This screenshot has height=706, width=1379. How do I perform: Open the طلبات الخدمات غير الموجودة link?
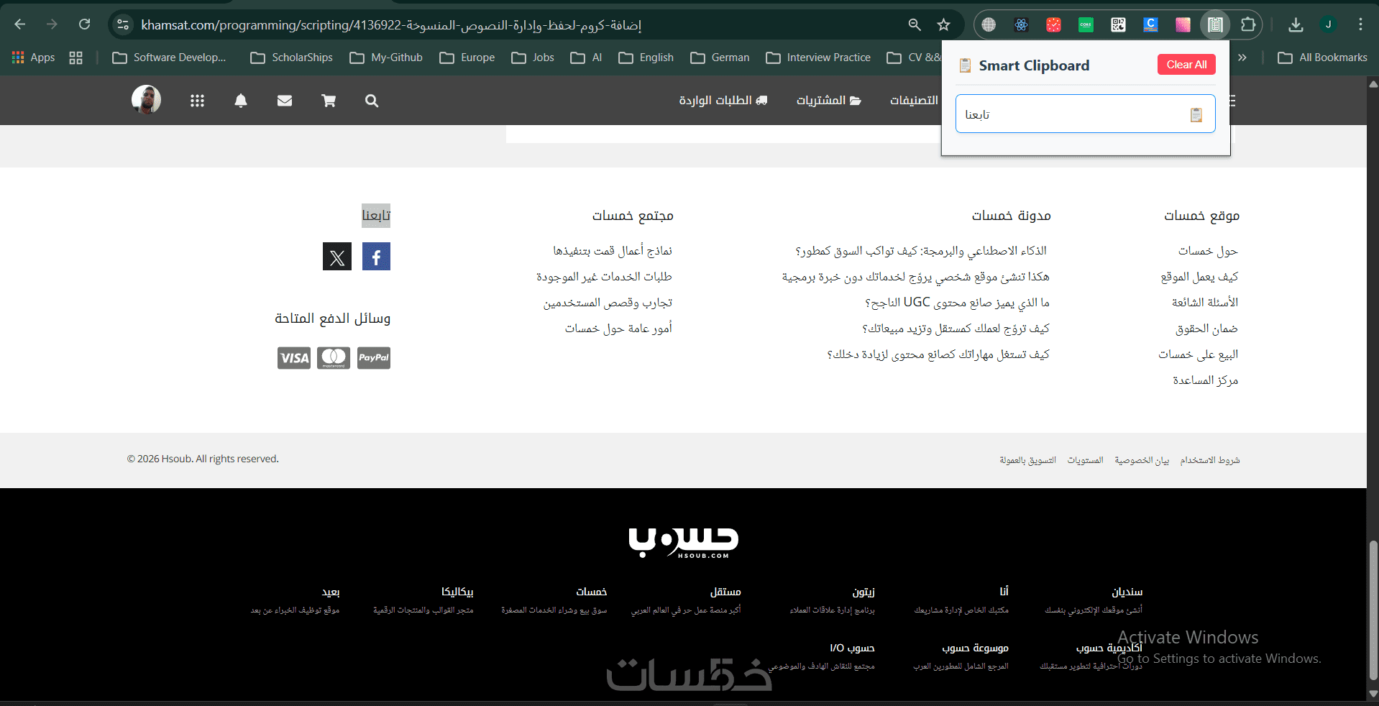(x=604, y=277)
